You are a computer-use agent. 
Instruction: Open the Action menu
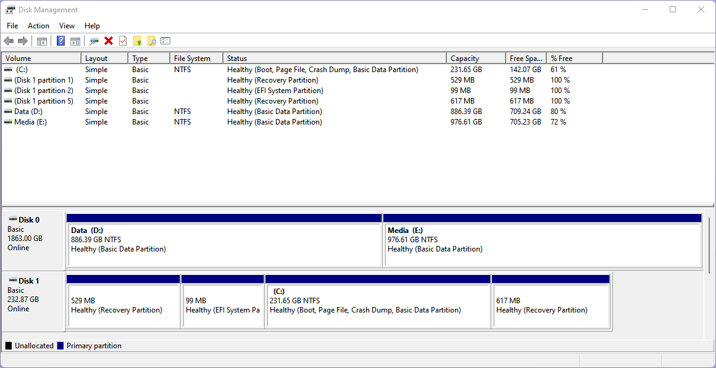point(38,26)
